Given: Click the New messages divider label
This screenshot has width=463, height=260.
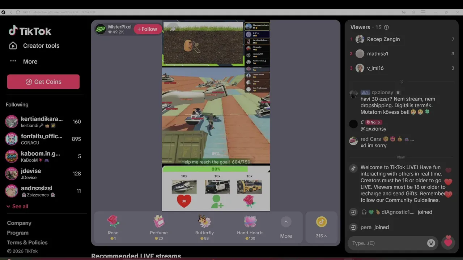Looking at the screenshot, I should coord(401,157).
